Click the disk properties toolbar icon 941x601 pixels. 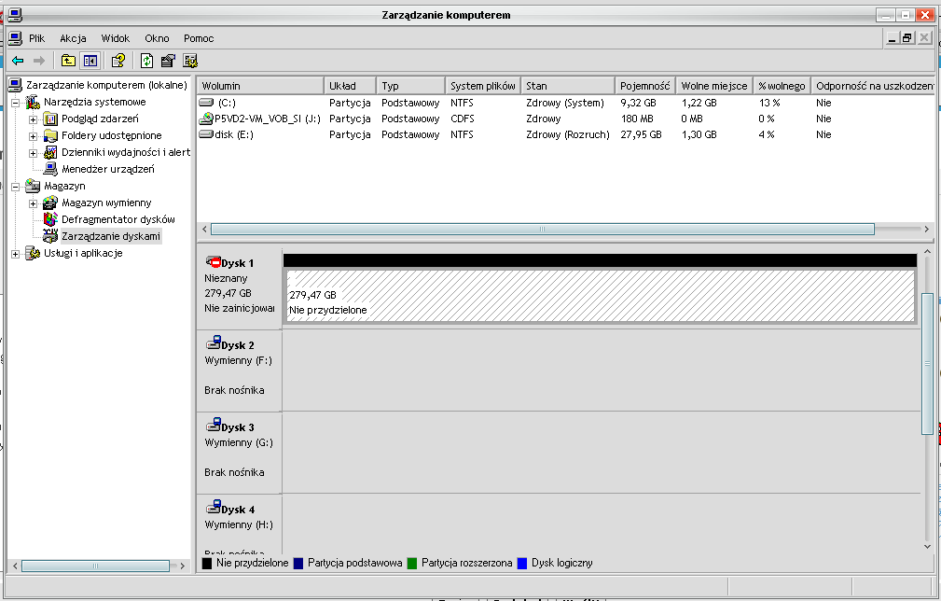click(168, 61)
